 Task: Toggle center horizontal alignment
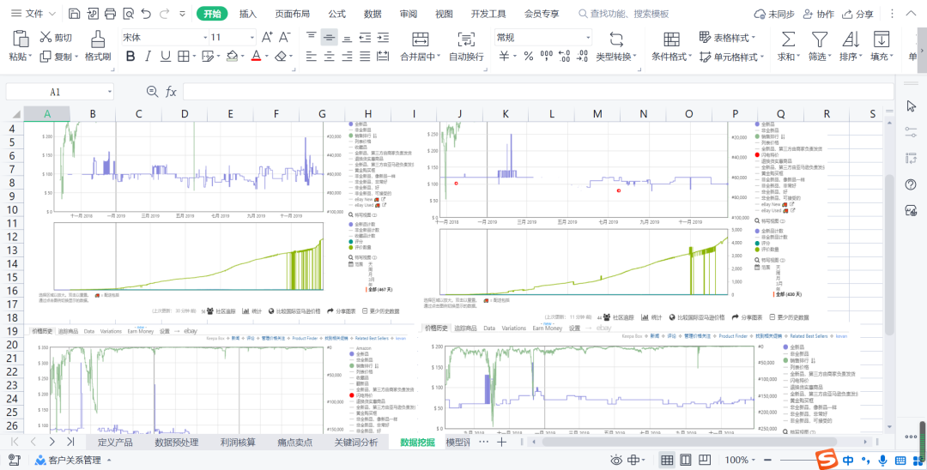tap(330, 57)
